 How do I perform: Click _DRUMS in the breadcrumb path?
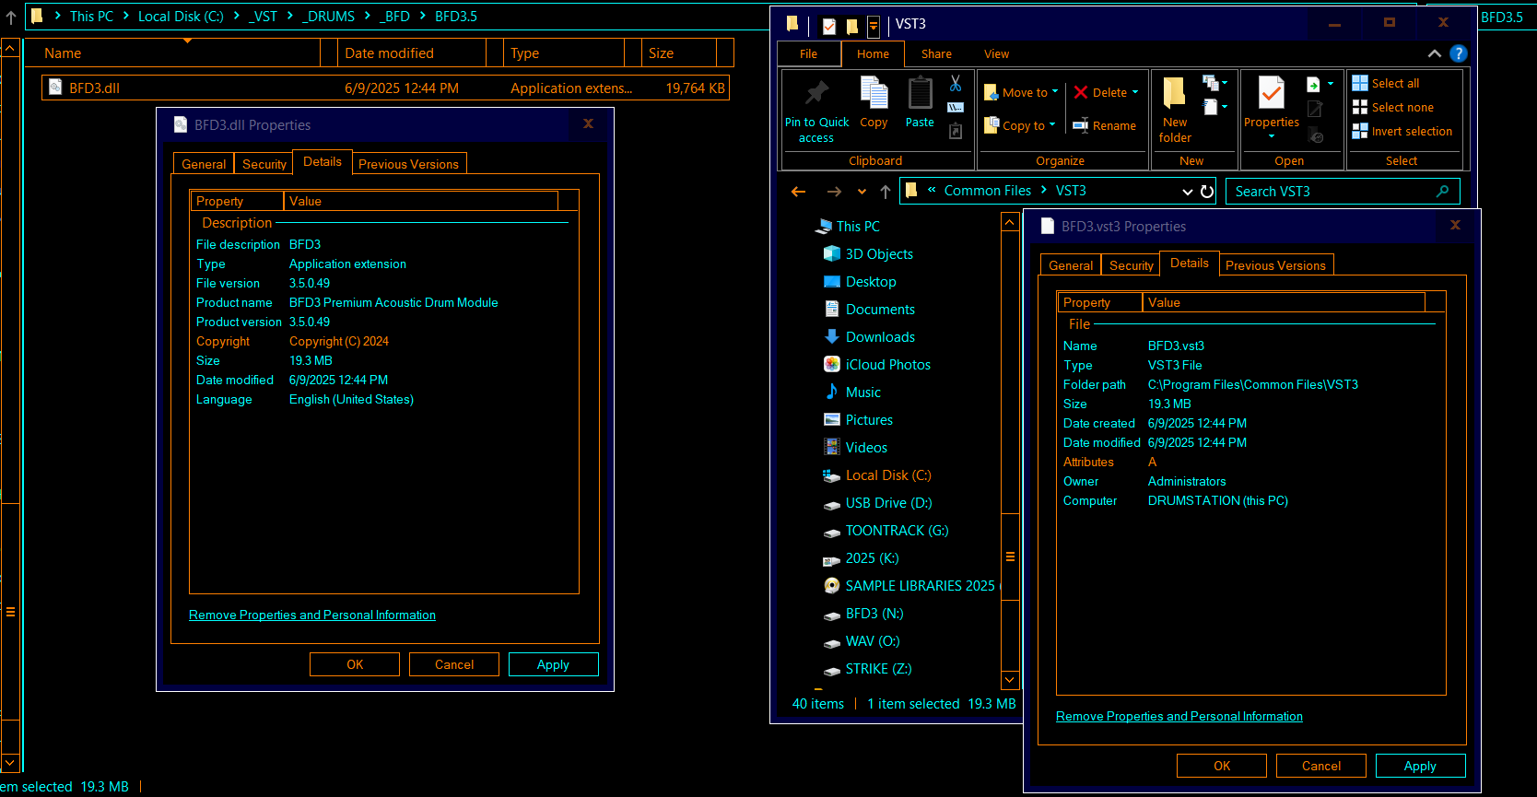click(x=328, y=17)
